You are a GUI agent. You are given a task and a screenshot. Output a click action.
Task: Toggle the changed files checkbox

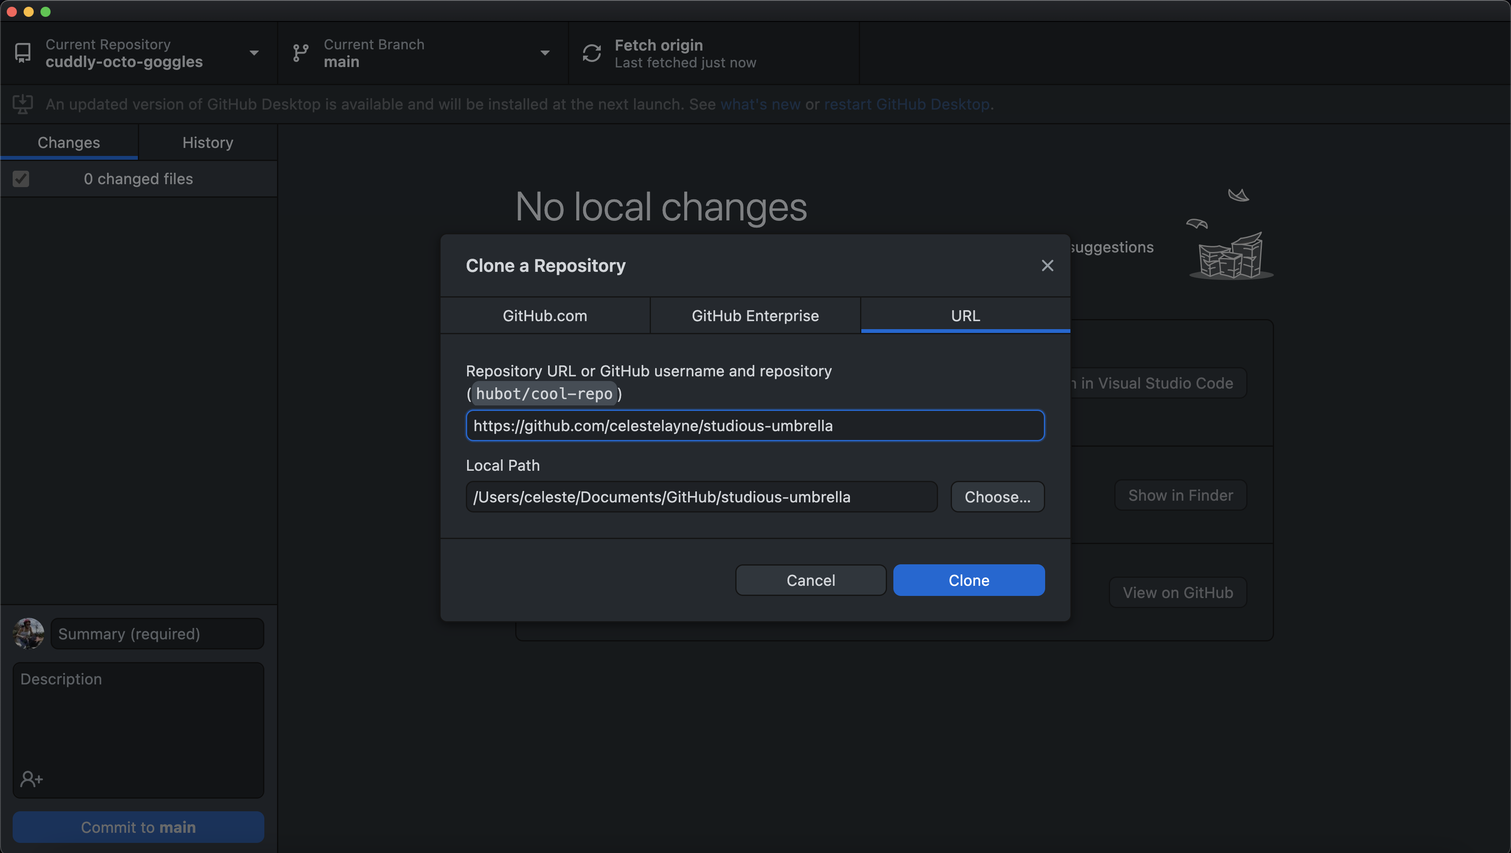click(21, 179)
